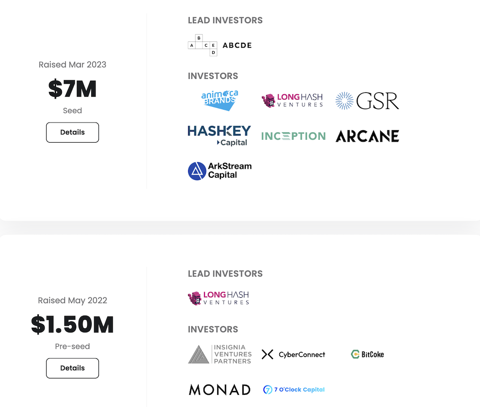Click the Raised Mar 2023 label
This screenshot has height=414, width=480.
pyautogui.click(x=72, y=64)
